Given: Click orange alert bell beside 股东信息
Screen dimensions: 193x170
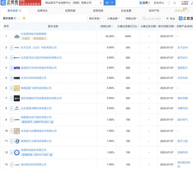Looking at the screenshot, I should click(x=24, y=18).
